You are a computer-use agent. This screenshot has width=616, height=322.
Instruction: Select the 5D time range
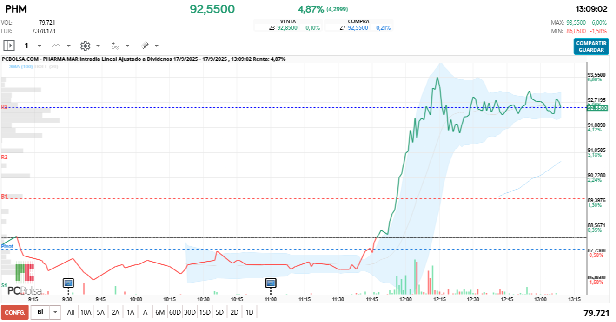[x=219, y=312]
